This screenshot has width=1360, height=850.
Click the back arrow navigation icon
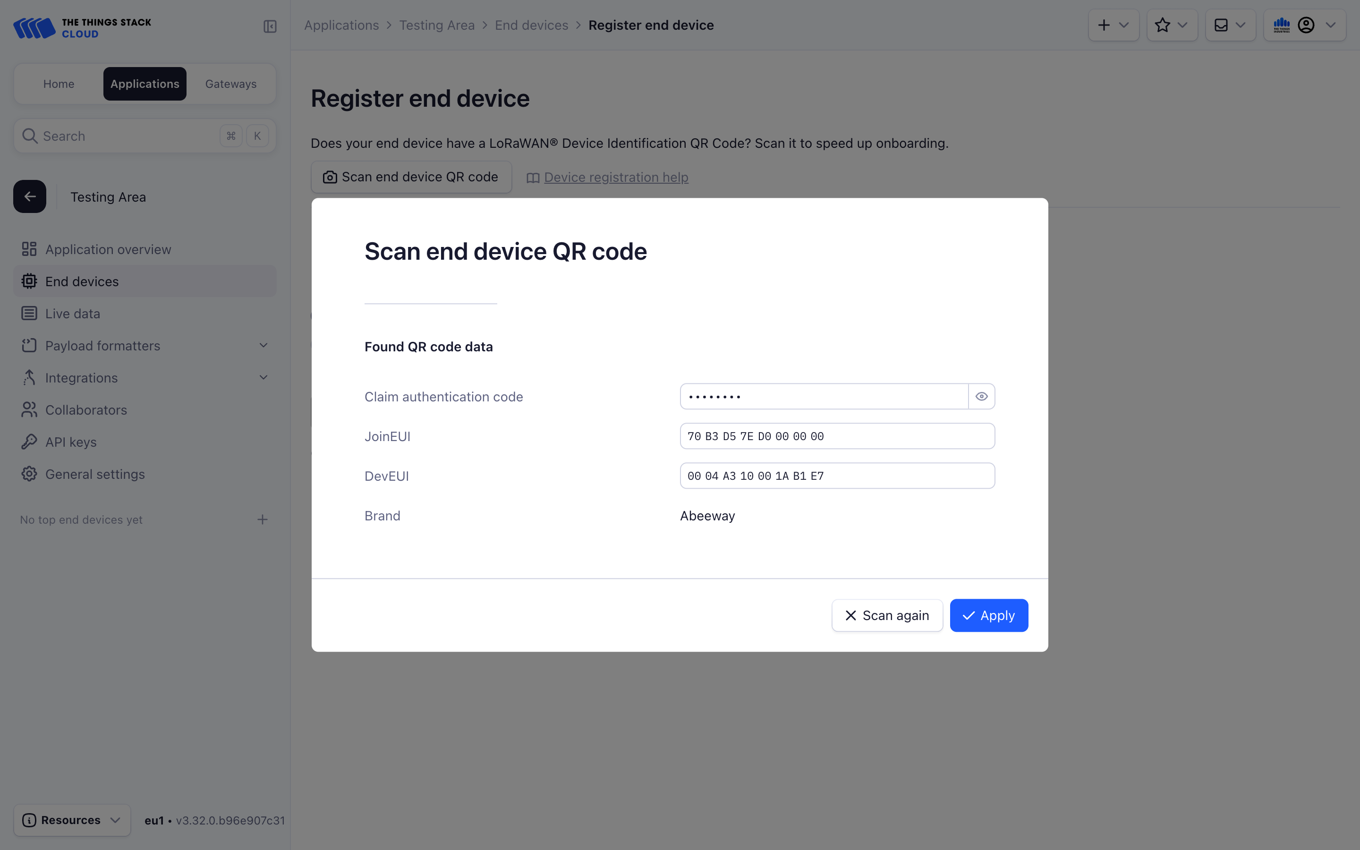(x=29, y=196)
